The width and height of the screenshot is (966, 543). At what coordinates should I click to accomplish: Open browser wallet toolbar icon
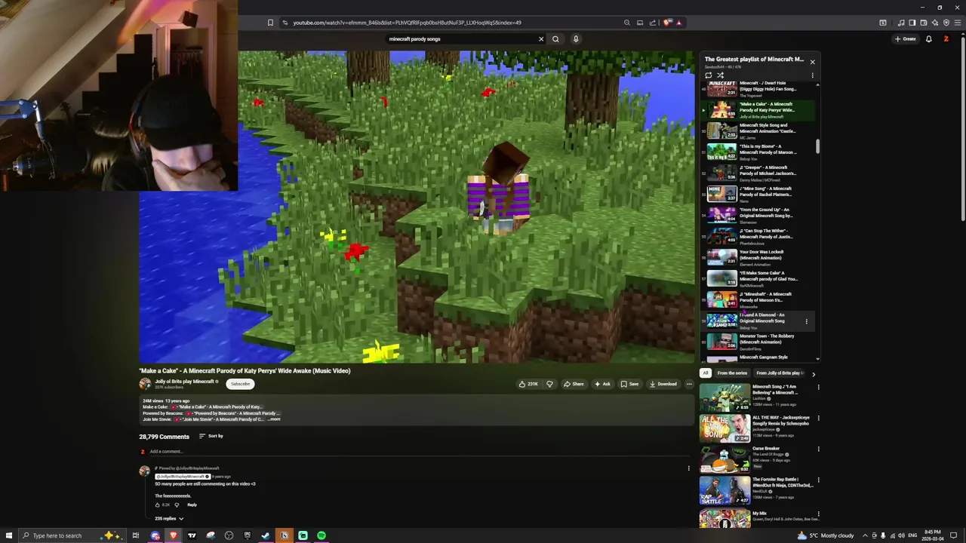[x=923, y=23]
